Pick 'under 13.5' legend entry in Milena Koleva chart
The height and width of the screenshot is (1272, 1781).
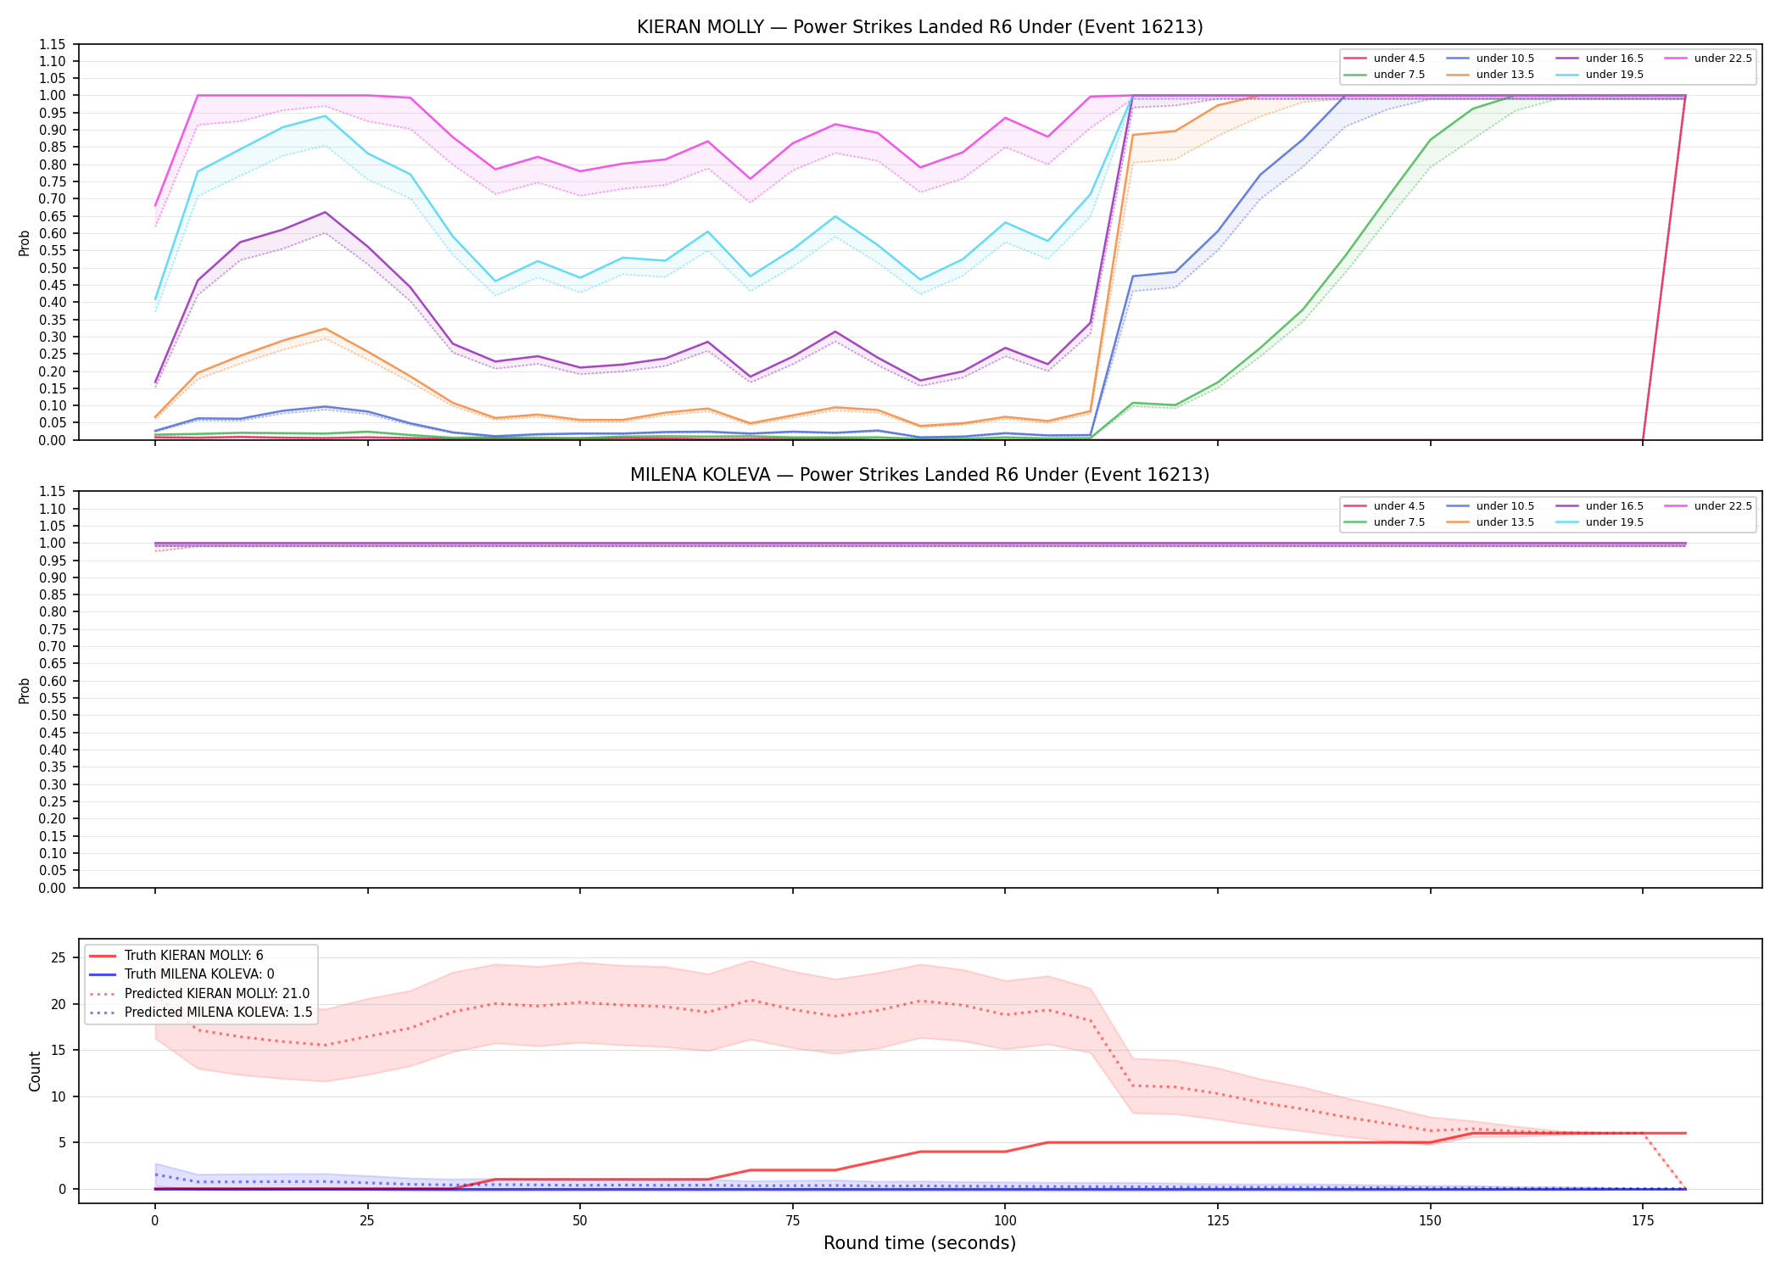coord(1491,522)
